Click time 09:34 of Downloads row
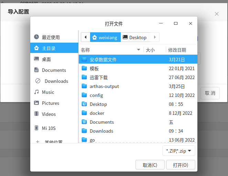 coord(176,131)
